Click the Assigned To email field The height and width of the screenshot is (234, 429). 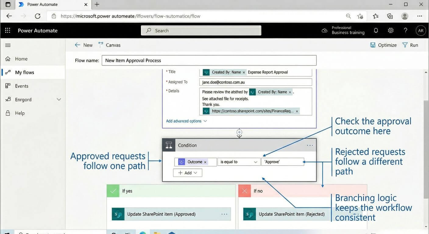[255, 82]
